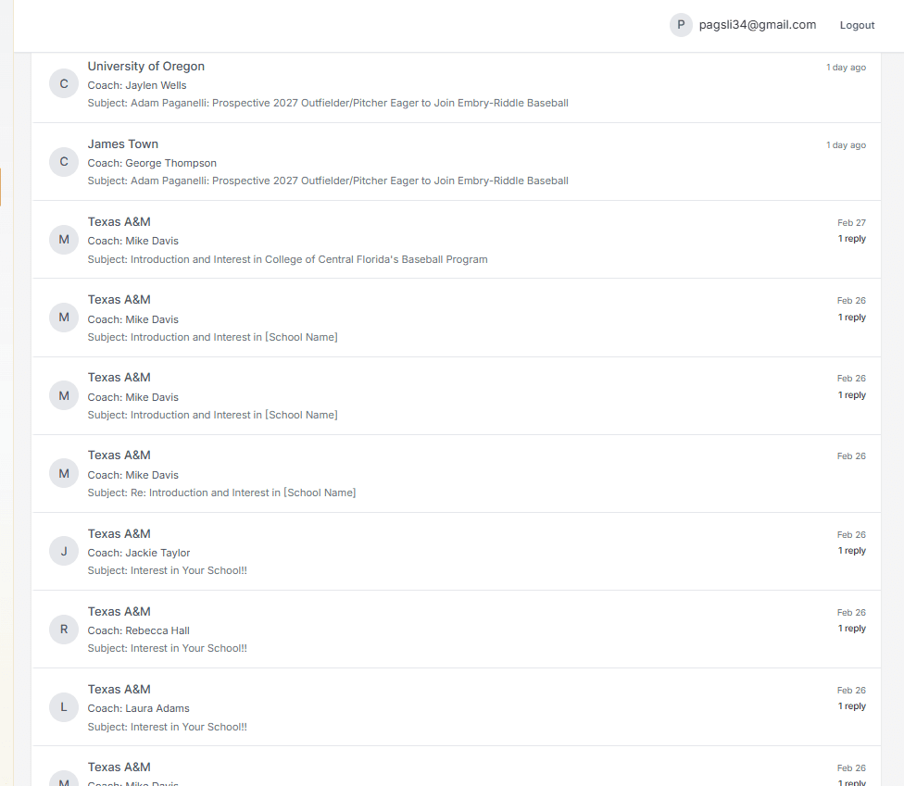
Task: Click the M avatar on the Re: Introduction message
Action: 64,474
